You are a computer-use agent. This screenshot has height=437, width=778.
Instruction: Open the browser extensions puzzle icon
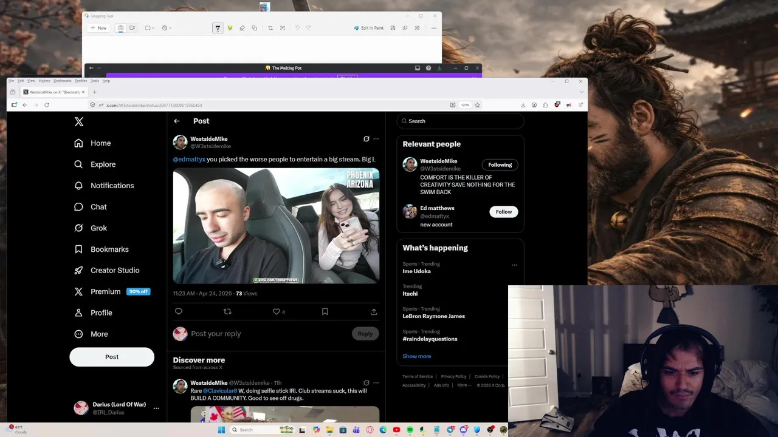[x=545, y=105]
